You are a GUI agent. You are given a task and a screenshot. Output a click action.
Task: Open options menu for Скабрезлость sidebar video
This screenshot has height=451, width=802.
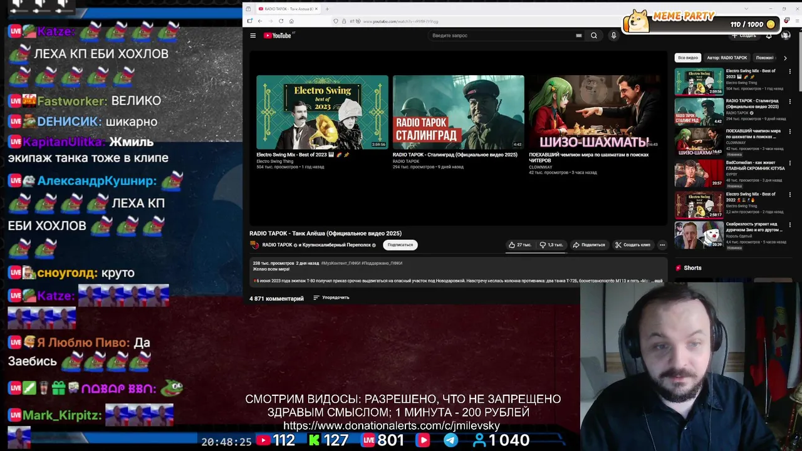pyautogui.click(x=789, y=225)
